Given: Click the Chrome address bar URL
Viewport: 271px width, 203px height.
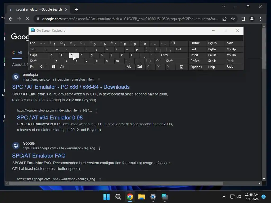Looking at the screenshot, I should pos(130,19).
